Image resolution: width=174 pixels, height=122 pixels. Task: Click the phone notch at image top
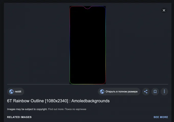(88, 8)
